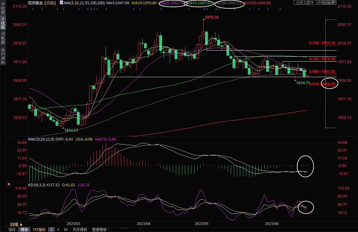Screen dimensions: 358x232
Task: Toggle the J button in bottom bar
Action: [x=51, y=230]
